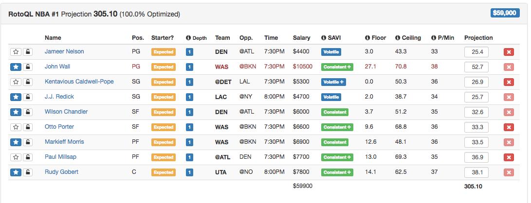Star Paul Millsap as favorite
The width and height of the screenshot is (531, 203).
click(16, 157)
